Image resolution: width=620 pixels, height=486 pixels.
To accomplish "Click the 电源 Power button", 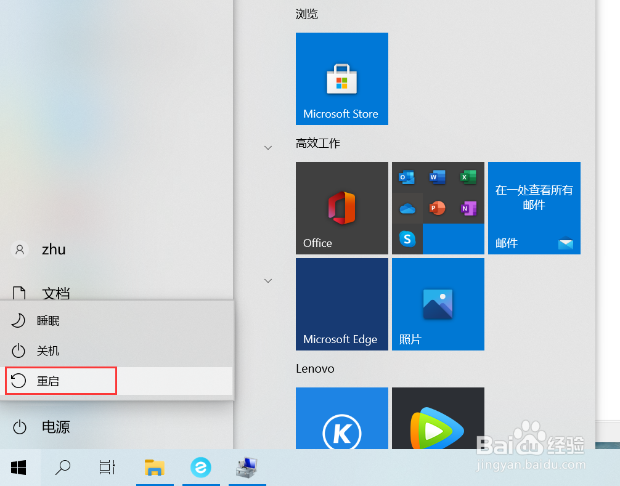I will click(x=41, y=427).
